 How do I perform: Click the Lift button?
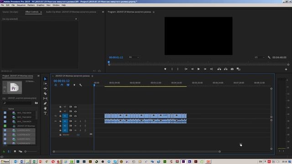tap(219, 69)
